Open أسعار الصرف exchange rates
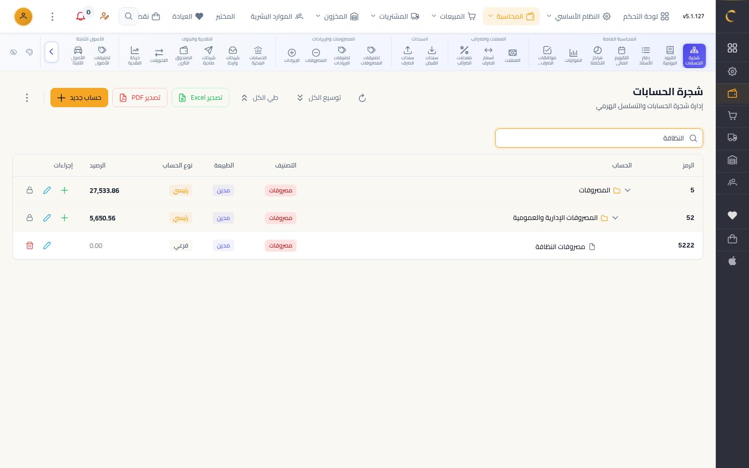749x468 pixels. pyautogui.click(x=488, y=56)
